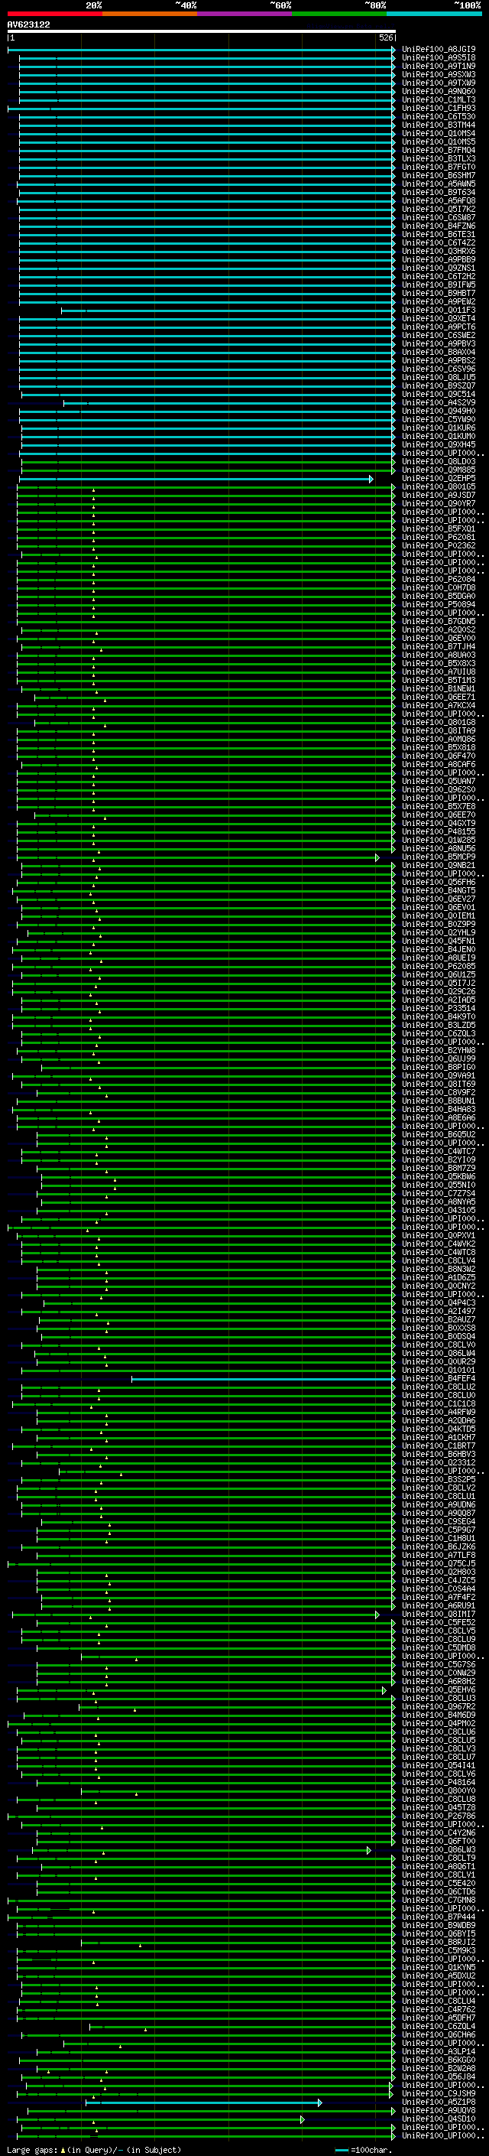This screenshot has height=2156, width=489.
Task: Open hit UniRef100_B4FEF4
Action: click(x=439, y=1378)
